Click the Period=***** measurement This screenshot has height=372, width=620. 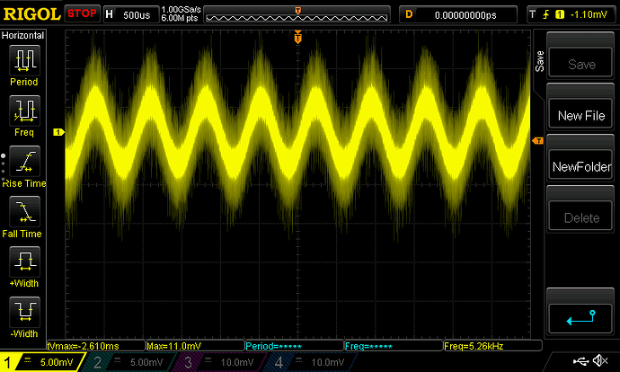pos(294,346)
